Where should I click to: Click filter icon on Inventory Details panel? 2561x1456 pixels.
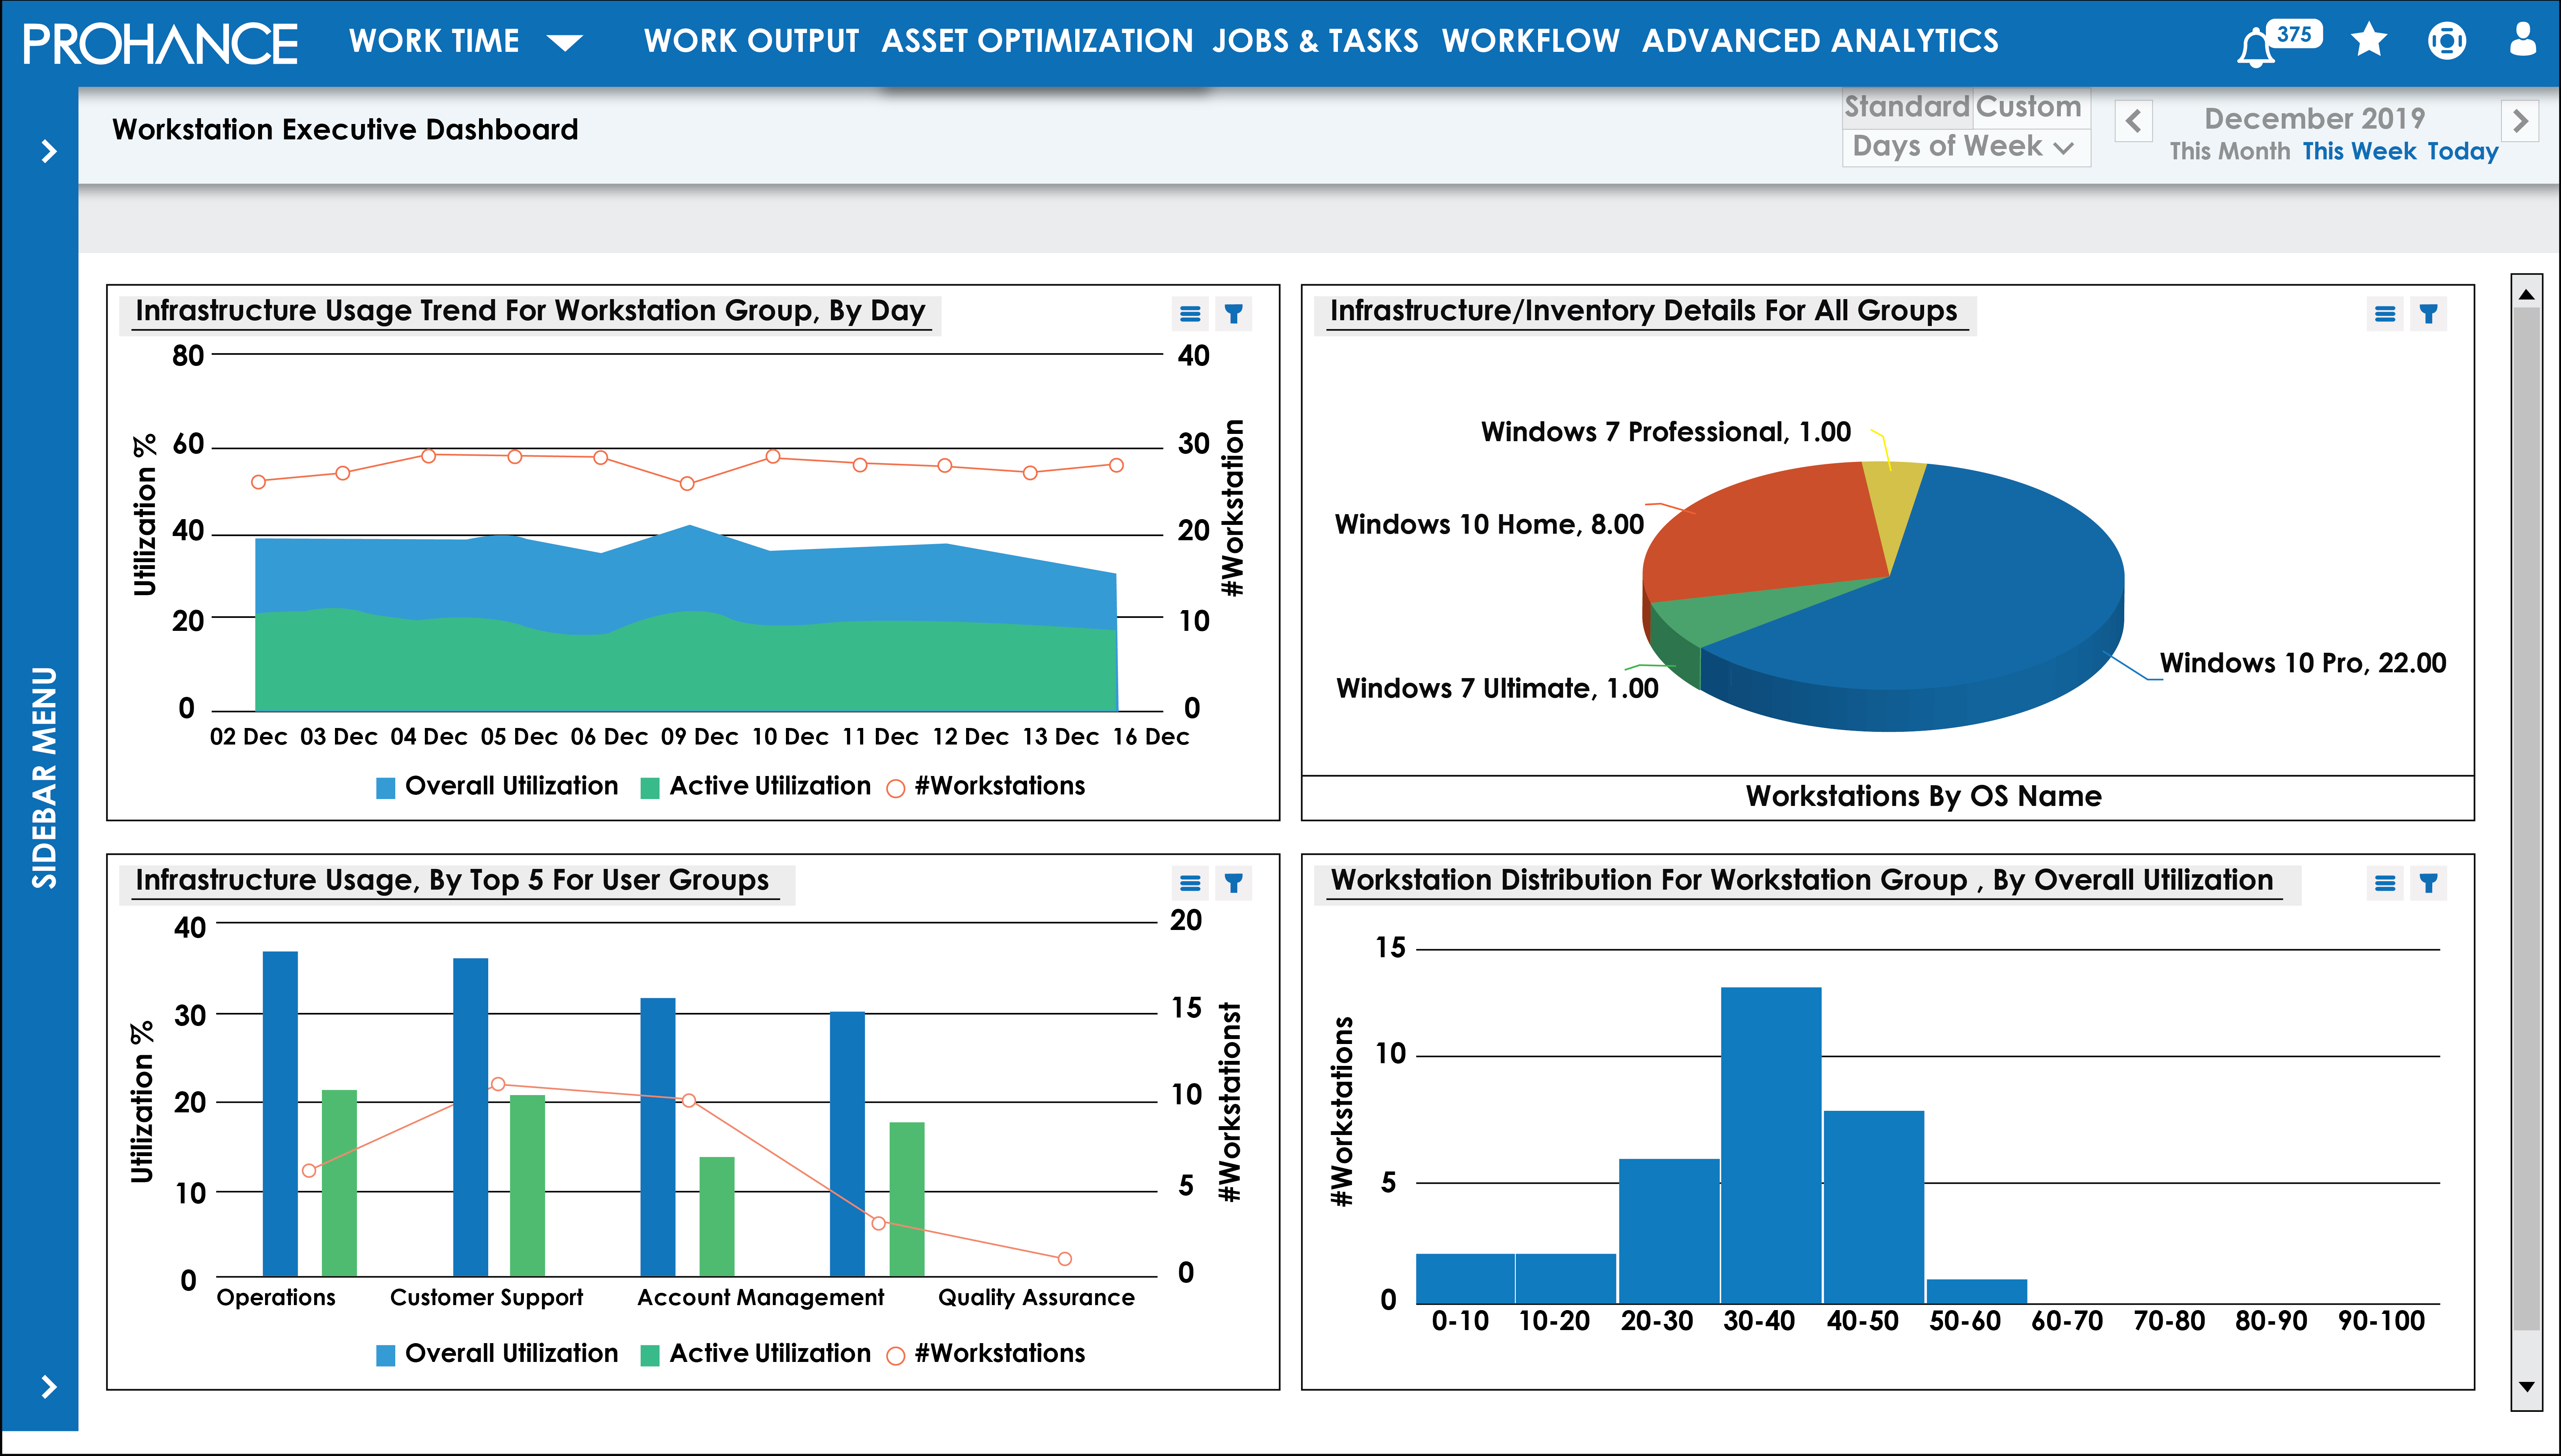[2428, 314]
